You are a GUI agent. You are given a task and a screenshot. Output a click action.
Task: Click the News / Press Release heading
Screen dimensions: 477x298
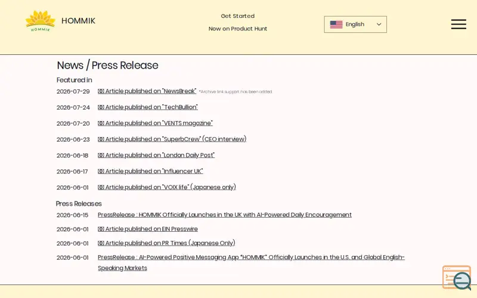107,66
